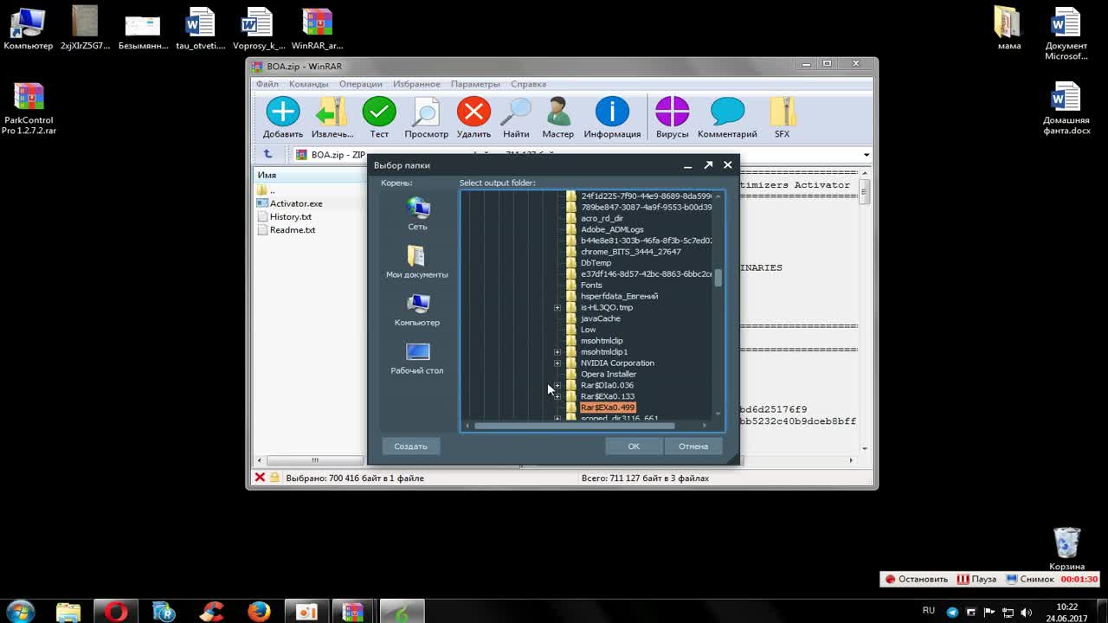Screen dimensions: 1108x623
Task: Click the Снимок screenshot button
Action: click(x=1030, y=579)
